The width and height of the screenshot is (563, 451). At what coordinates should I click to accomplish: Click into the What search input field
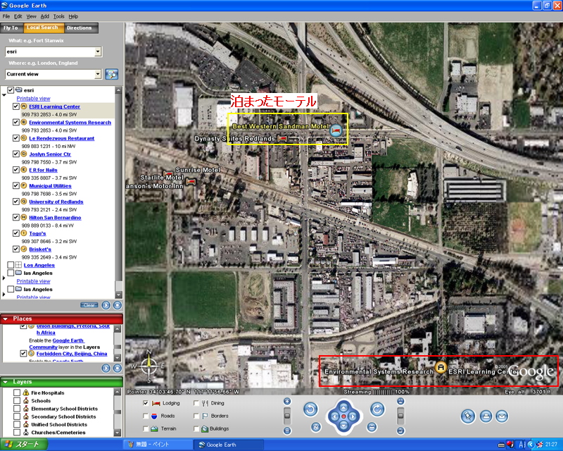coord(50,51)
